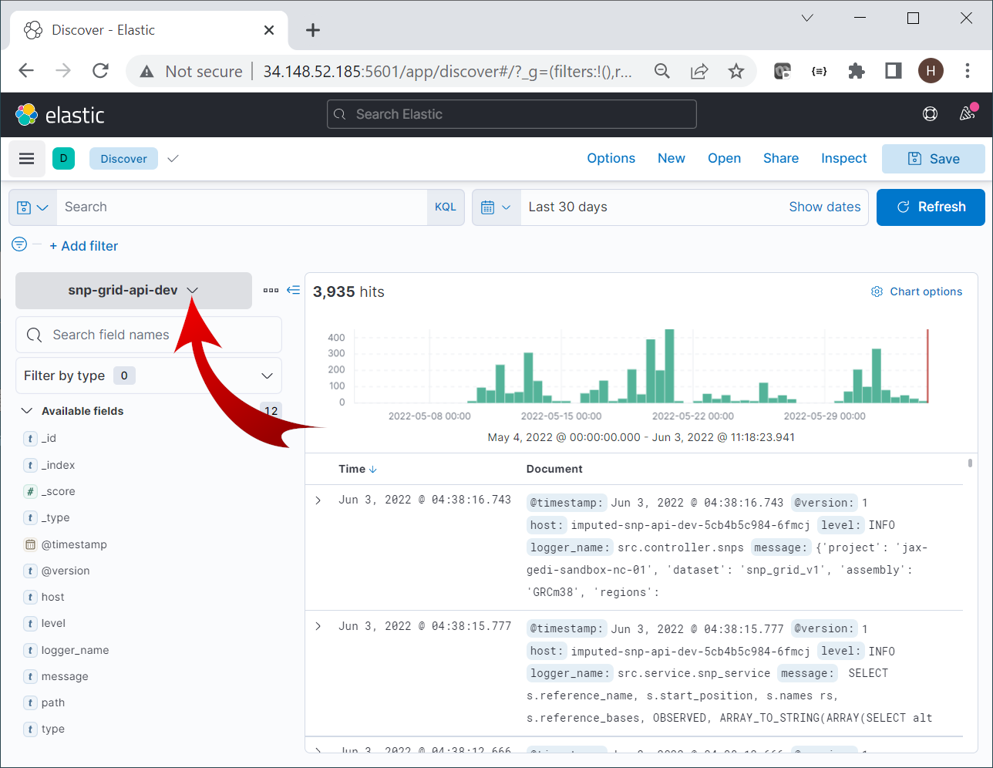Open the help menu lifebuoy icon

click(x=931, y=114)
